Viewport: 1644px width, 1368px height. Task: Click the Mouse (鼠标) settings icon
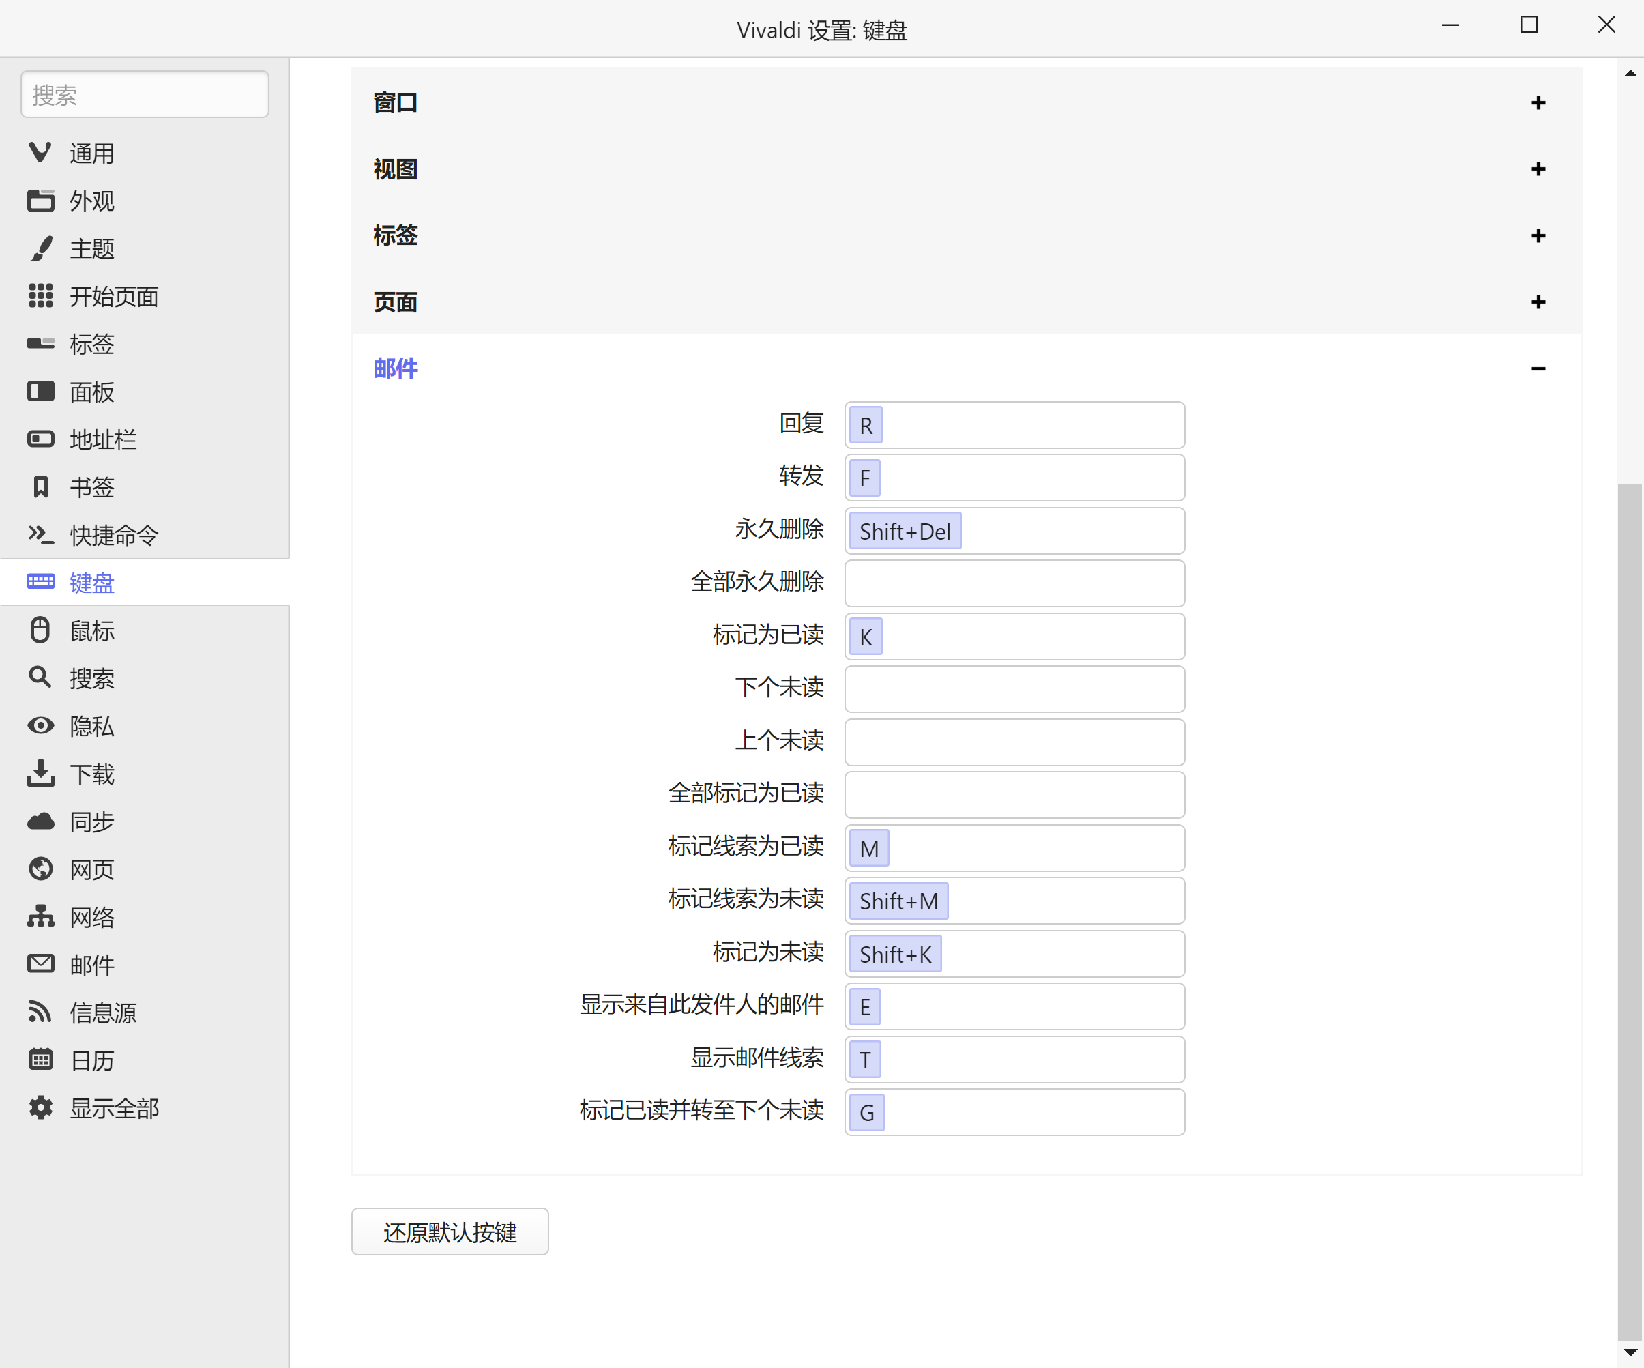tap(41, 630)
